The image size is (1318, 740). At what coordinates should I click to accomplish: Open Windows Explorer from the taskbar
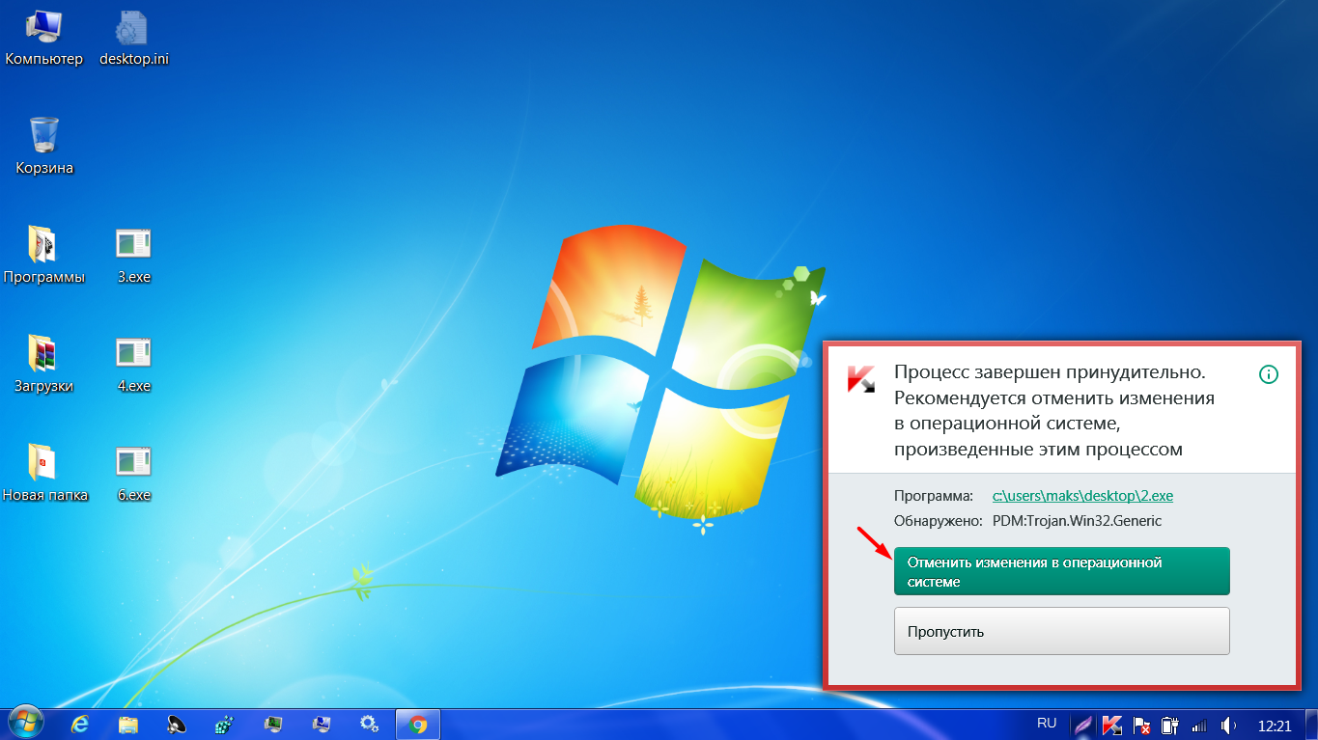(129, 724)
